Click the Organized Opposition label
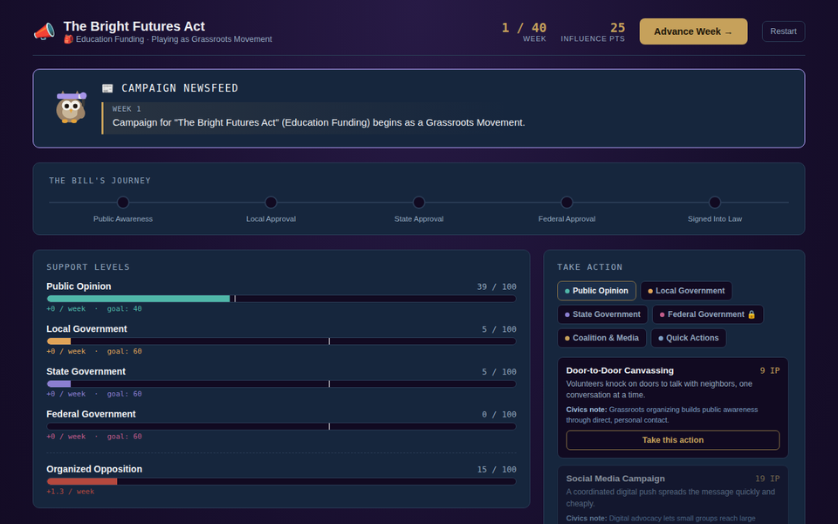The width and height of the screenshot is (838, 524). click(x=94, y=469)
